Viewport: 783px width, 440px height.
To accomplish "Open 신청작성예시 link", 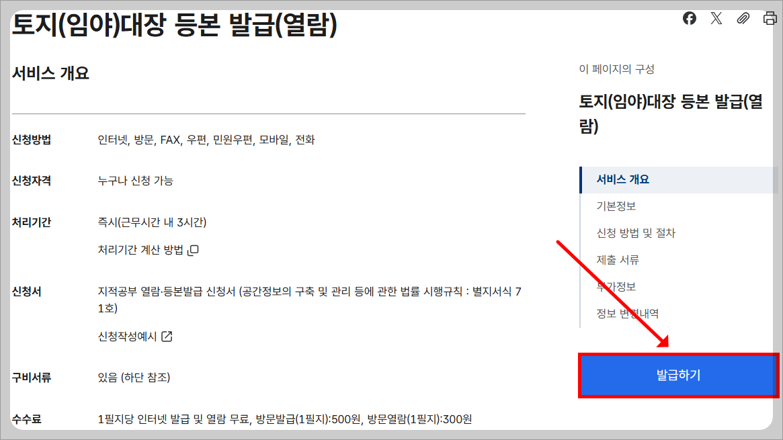I will (127, 337).
